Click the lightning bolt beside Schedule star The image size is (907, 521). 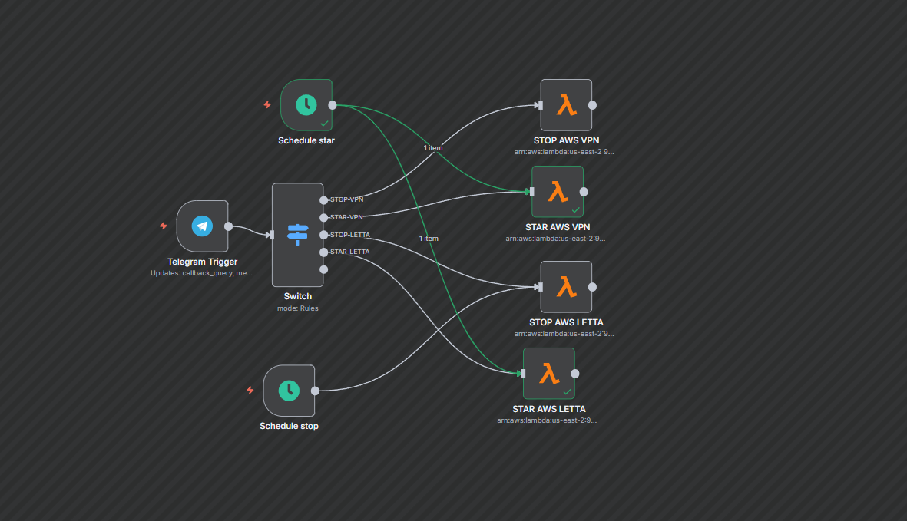coord(267,104)
